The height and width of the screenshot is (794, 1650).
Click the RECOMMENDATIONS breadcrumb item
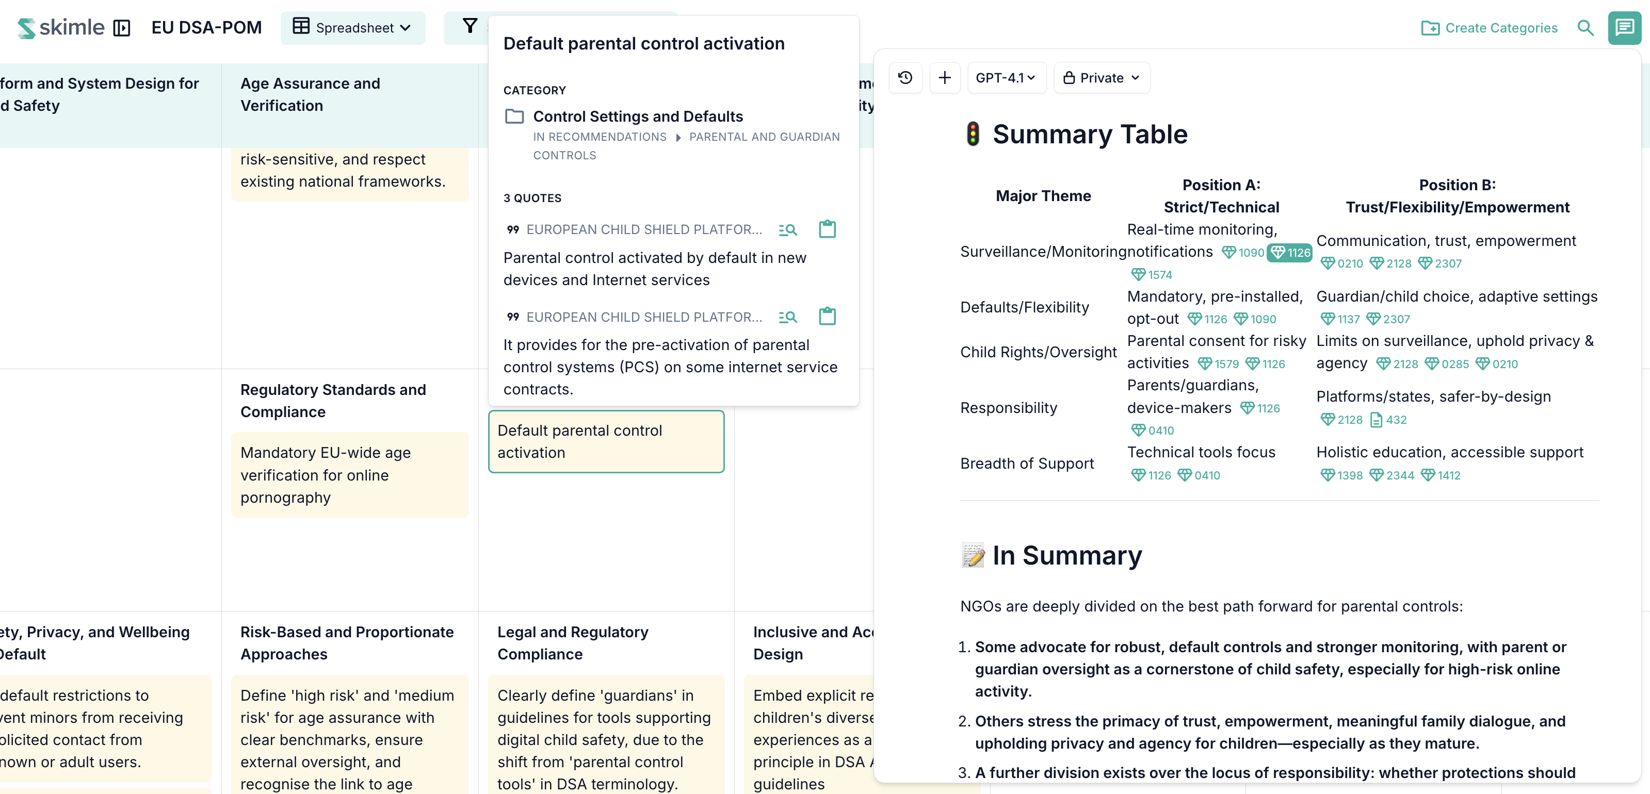pyautogui.click(x=600, y=137)
